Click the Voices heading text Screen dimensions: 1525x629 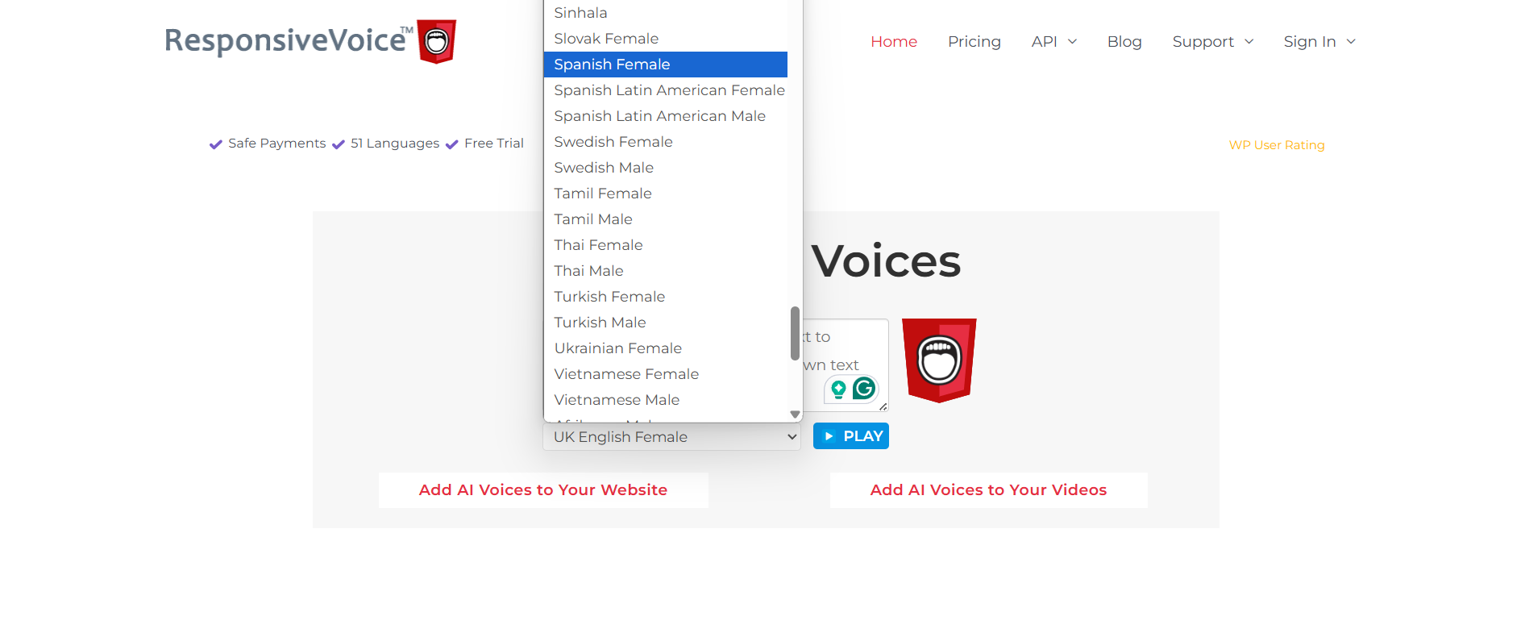[x=886, y=260]
